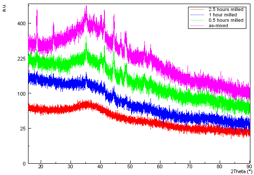Click the '1 hour milled' legend label
The height and width of the screenshot is (175, 254).
[x=223, y=15]
